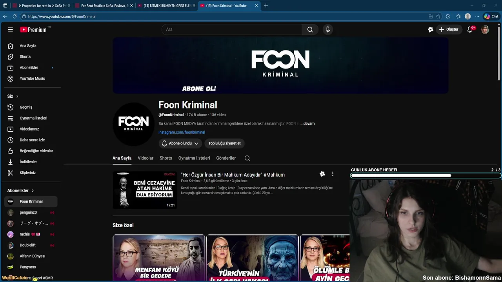Select the Ana Sayfa channel tab
Viewport: 502px width, 282px height.
coord(122,158)
